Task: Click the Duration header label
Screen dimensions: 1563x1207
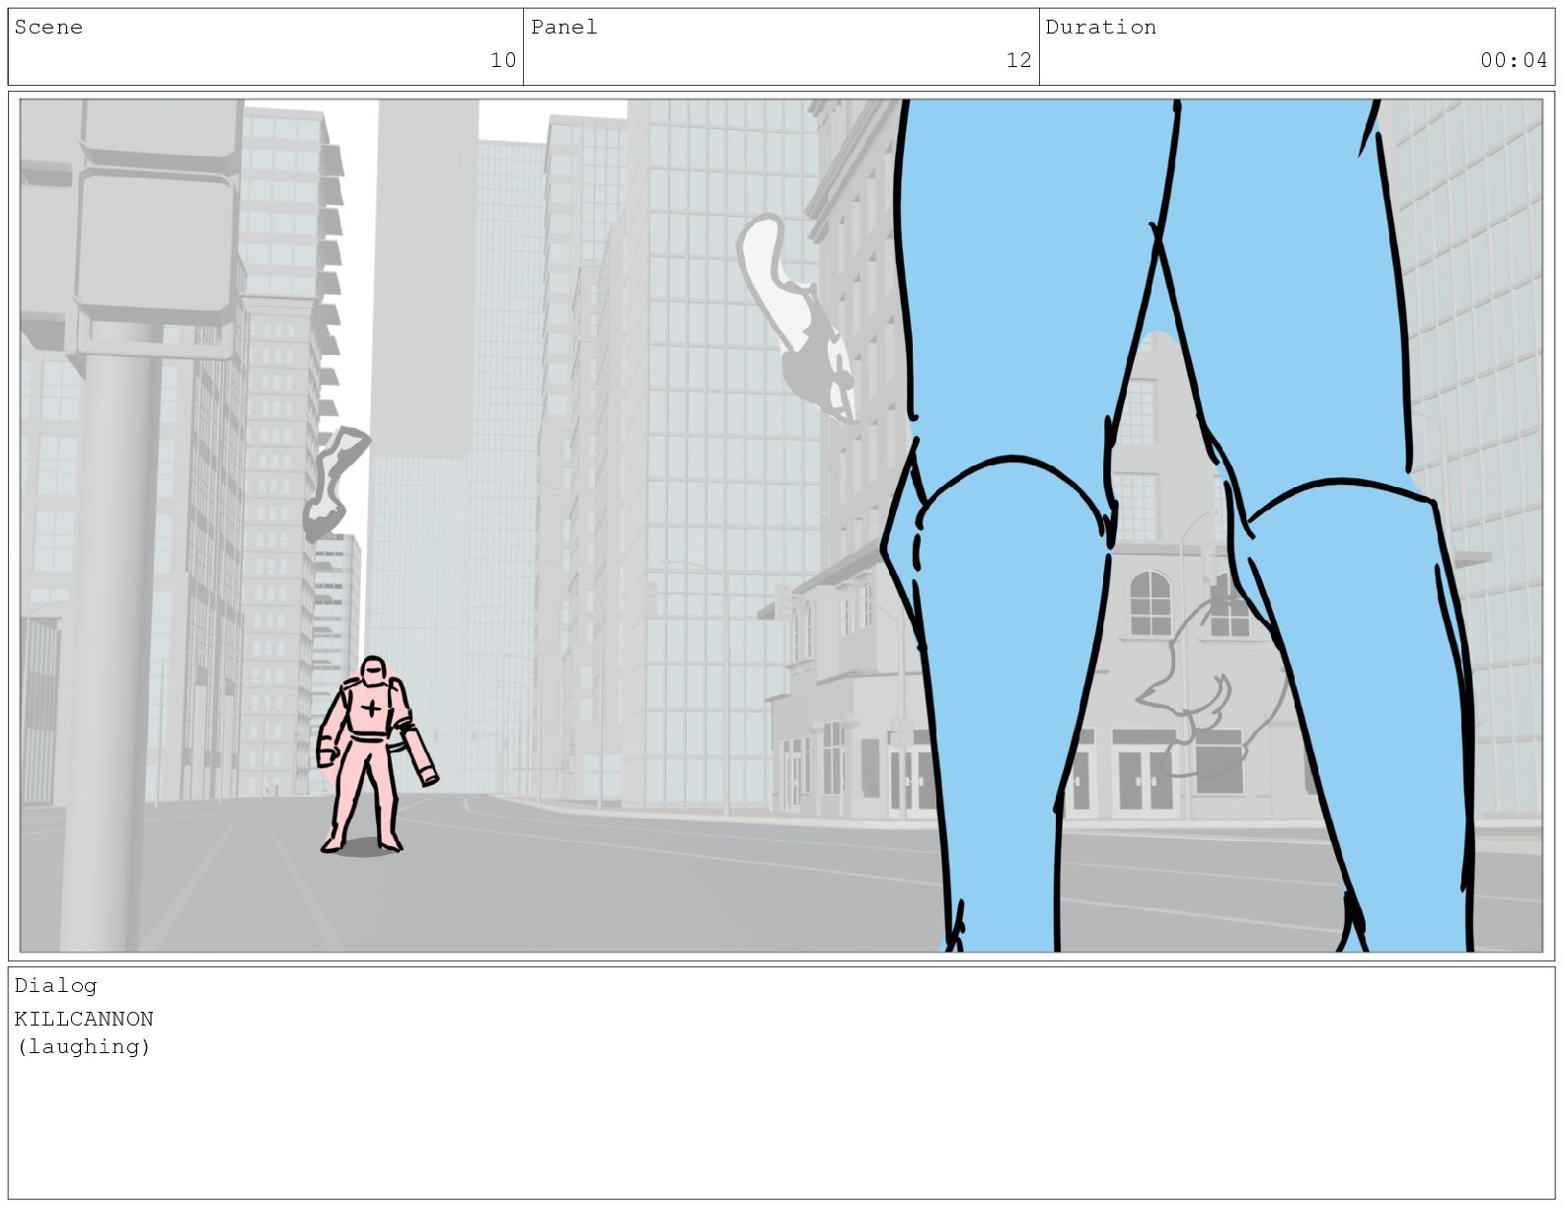Action: (1100, 28)
